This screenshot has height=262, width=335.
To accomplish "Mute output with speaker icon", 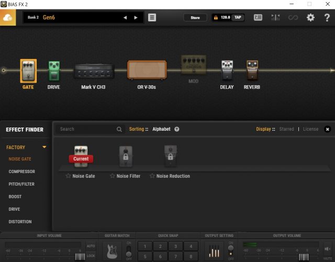I will pyautogui.click(x=327, y=249).
